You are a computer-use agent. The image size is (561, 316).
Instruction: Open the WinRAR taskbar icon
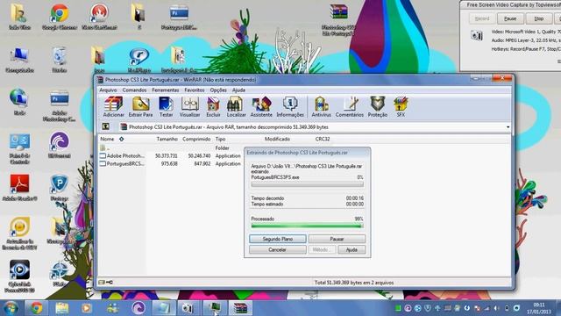pyautogui.click(x=240, y=308)
